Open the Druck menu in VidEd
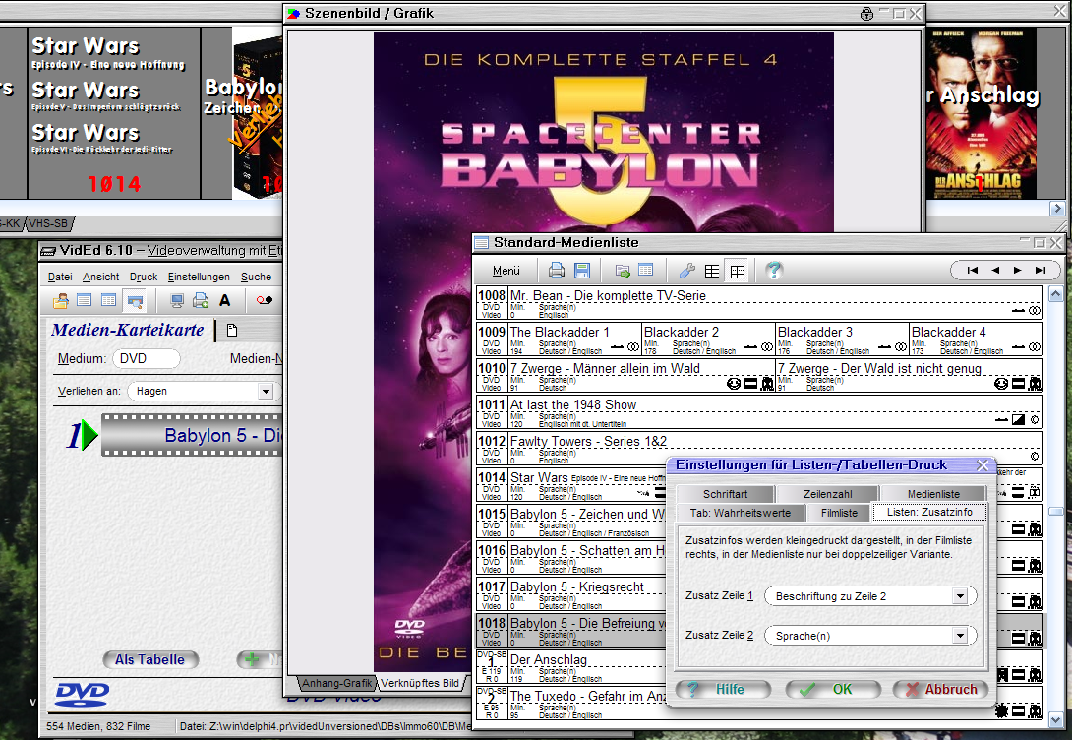This screenshot has height=740, width=1072. pyautogui.click(x=144, y=277)
